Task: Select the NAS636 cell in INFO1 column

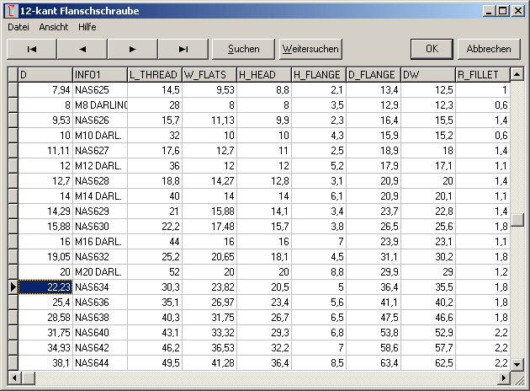Action: 99,302
